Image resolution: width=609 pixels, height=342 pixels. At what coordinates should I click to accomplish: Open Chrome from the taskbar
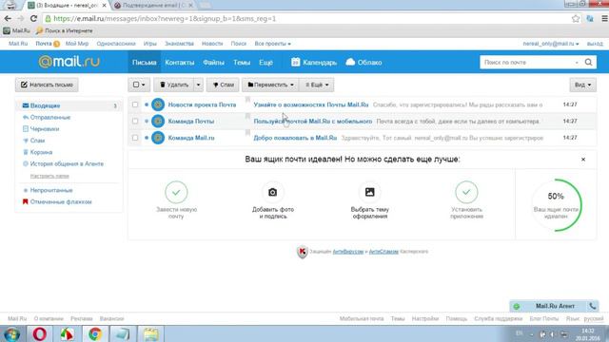(x=95, y=333)
